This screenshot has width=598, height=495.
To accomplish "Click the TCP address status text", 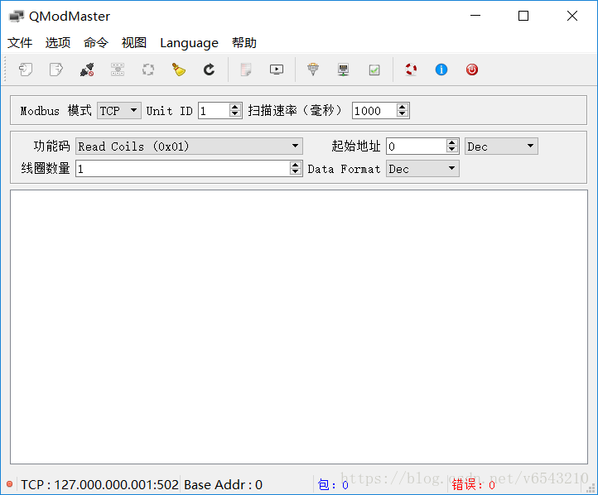I will [x=99, y=485].
